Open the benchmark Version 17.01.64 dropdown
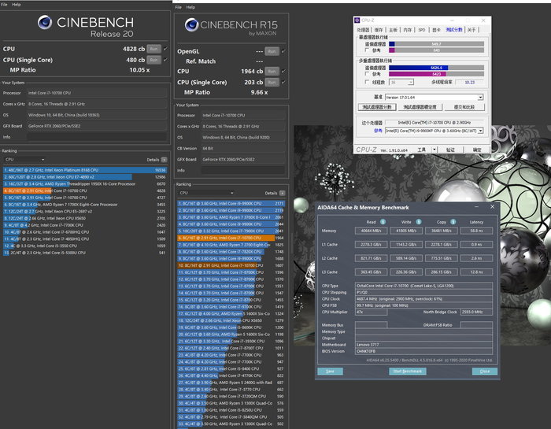551x429 pixels. tap(434, 98)
